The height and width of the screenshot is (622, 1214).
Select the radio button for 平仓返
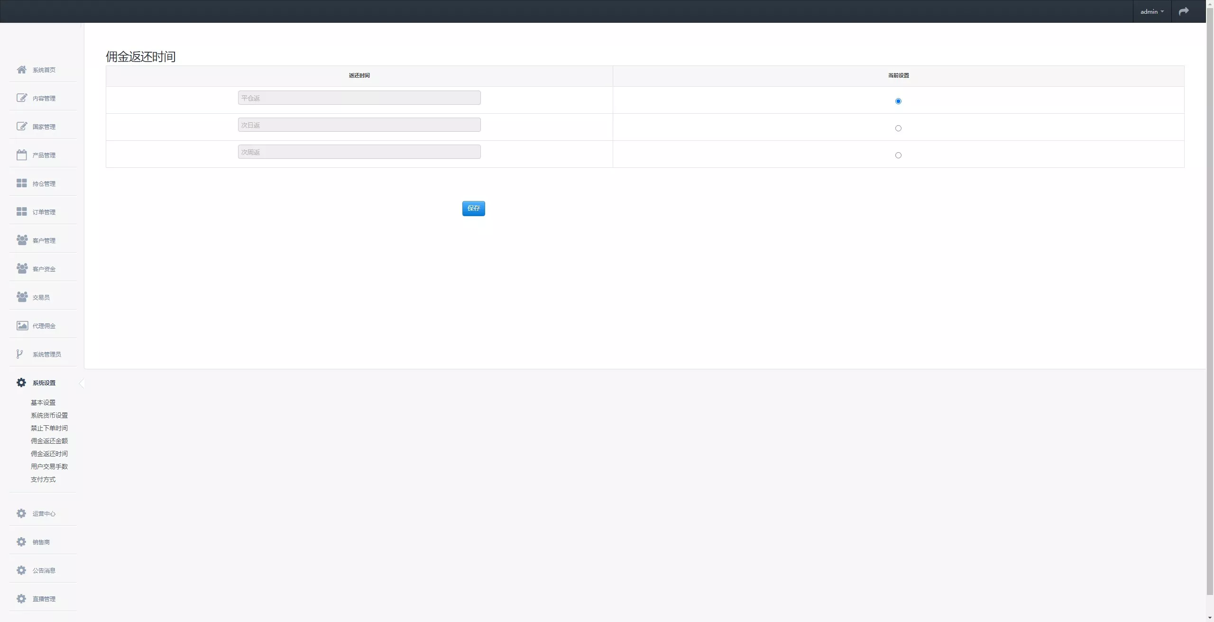pyautogui.click(x=898, y=101)
